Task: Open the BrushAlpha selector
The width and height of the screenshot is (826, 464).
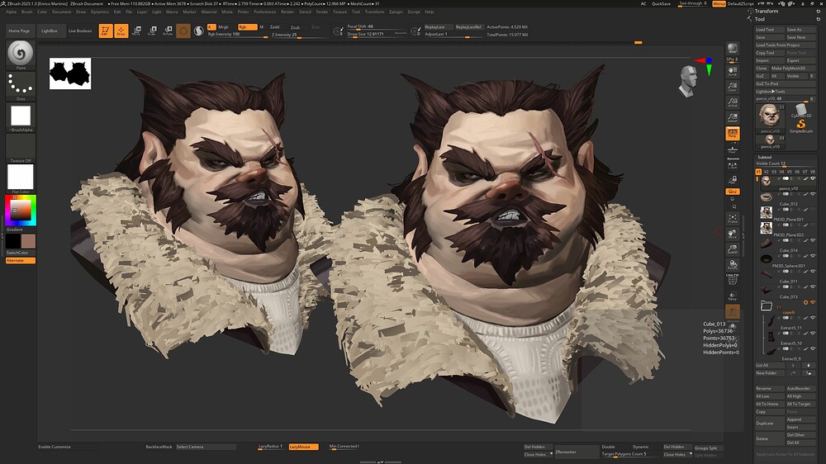Action: point(21,117)
